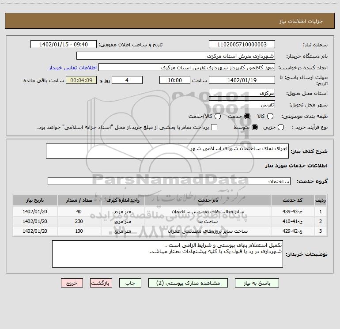Click the خروج exit button
340x329 pixels.
pyautogui.click(x=72, y=283)
